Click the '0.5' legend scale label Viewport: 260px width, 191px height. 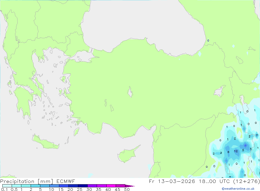[x=14, y=189]
